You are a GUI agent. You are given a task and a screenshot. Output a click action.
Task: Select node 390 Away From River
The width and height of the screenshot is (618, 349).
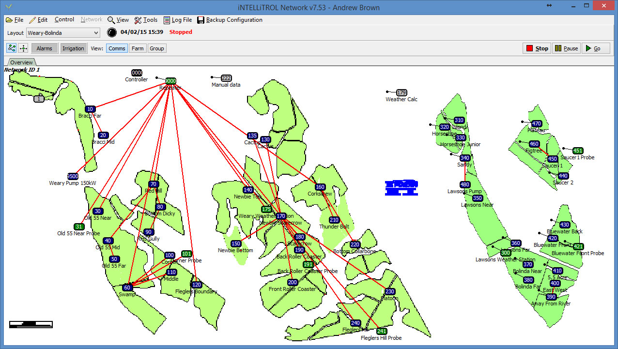click(x=551, y=297)
